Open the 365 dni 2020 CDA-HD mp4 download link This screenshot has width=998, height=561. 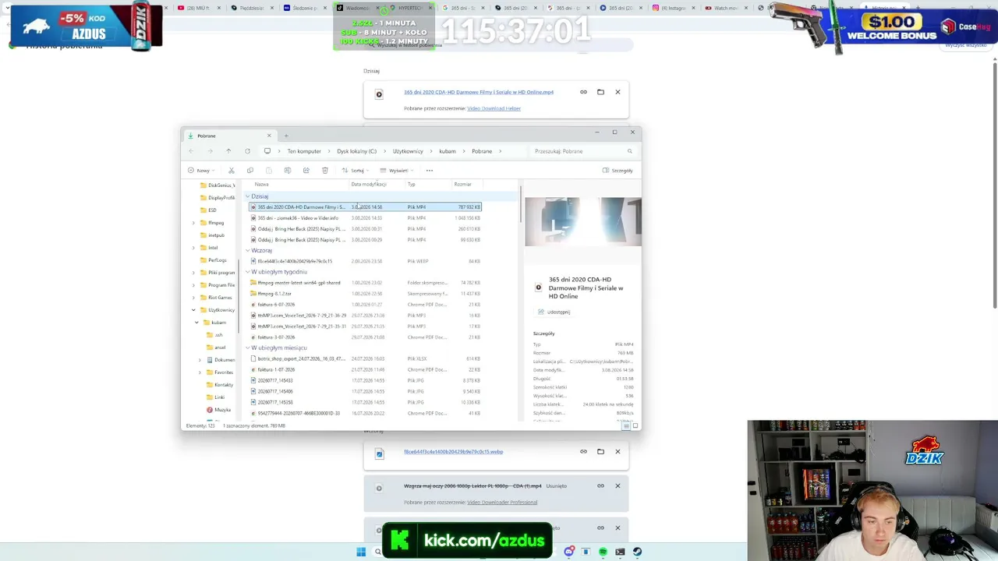pos(479,92)
